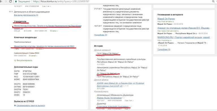The width and height of the screenshot is (217, 111).
Task: Open the Марий Эл Радио mention link
Action: click(x=166, y=19)
